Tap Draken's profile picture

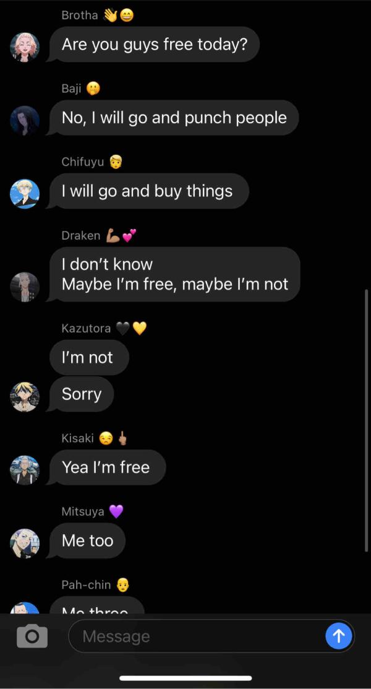[x=25, y=287]
